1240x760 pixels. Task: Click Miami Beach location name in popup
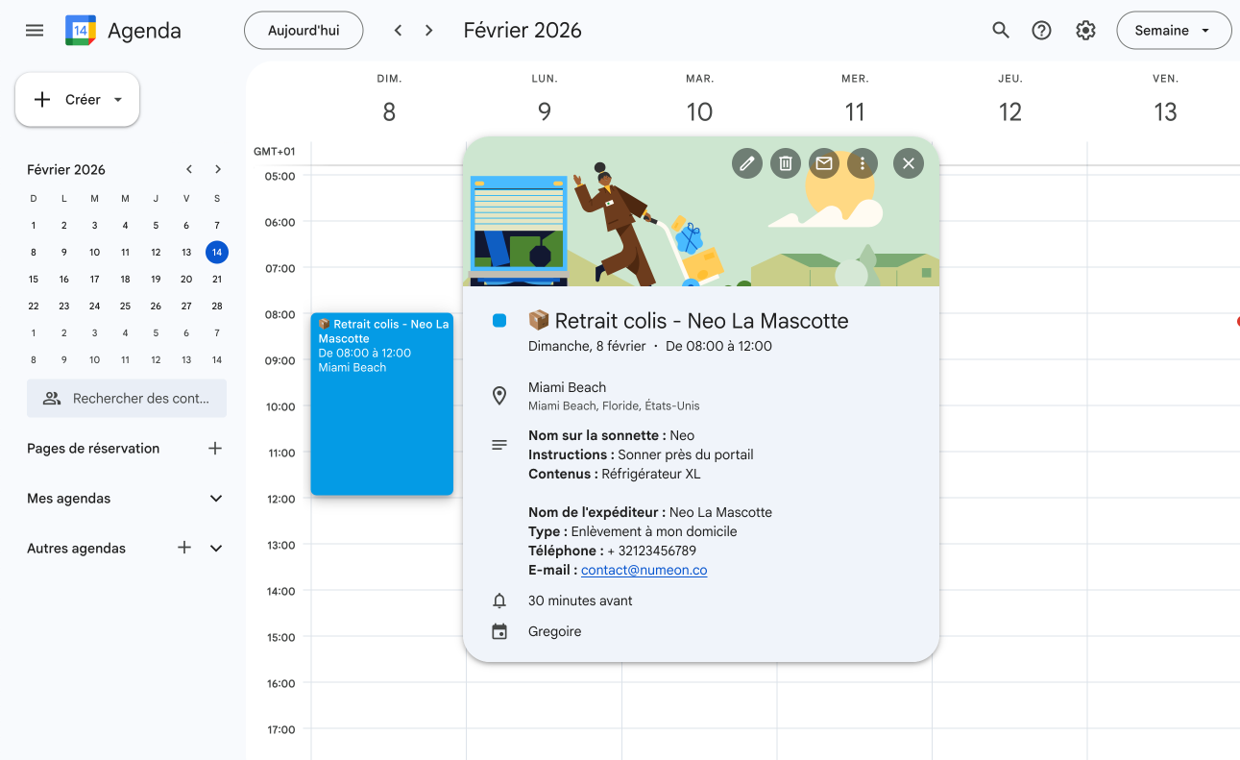click(567, 387)
